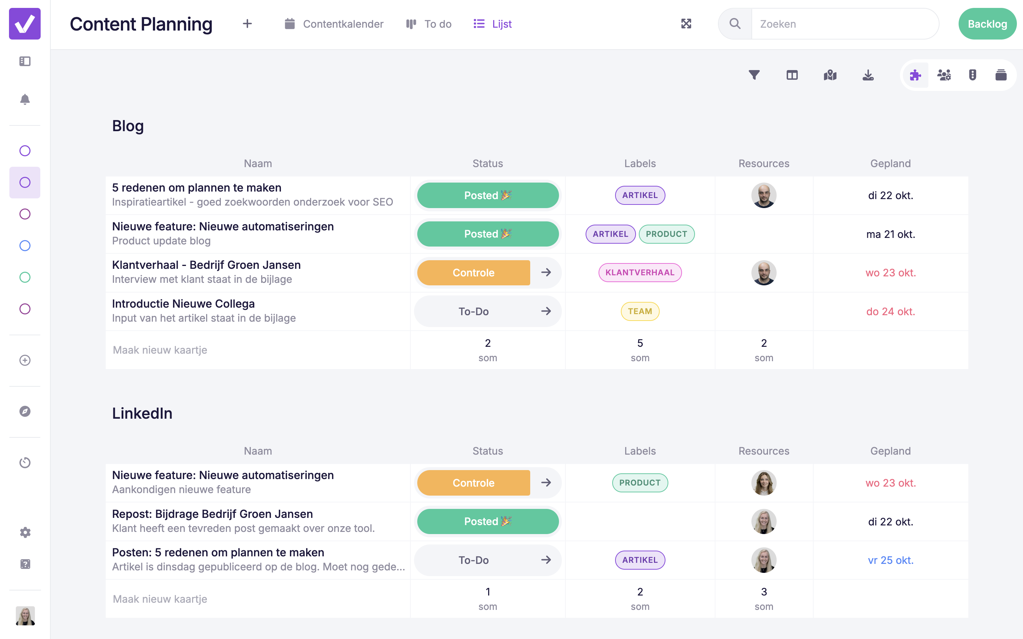The width and height of the screenshot is (1023, 639).
Task: Add a new board with plus circle icon
Action: (25, 360)
